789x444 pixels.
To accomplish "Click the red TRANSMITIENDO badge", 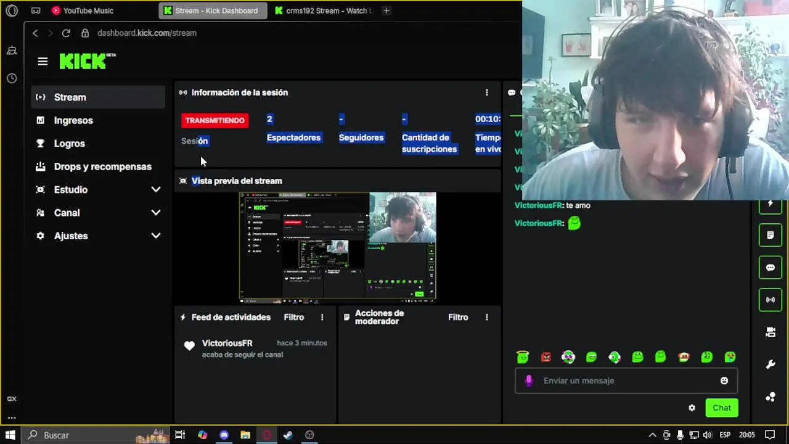I will (215, 120).
